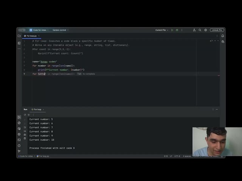242x181 pixels.
Task: Click output line 'Current number: 5'
Action: click(41, 119)
